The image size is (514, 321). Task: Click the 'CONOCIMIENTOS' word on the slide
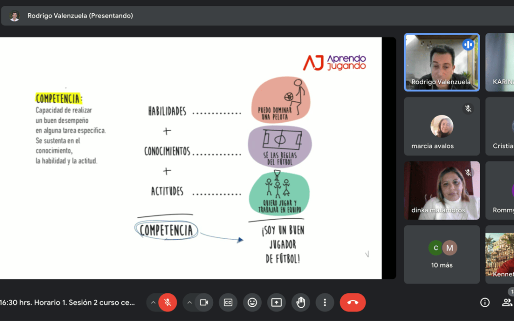(x=167, y=151)
